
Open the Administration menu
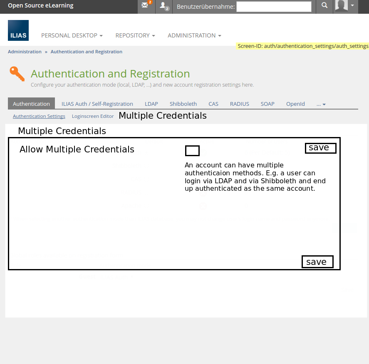(194, 35)
